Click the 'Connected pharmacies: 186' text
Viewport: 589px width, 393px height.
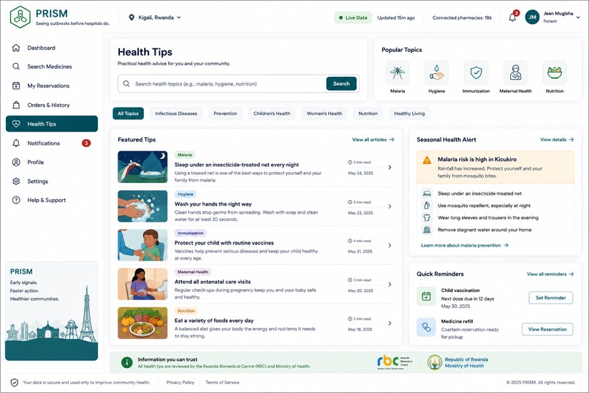pos(462,18)
